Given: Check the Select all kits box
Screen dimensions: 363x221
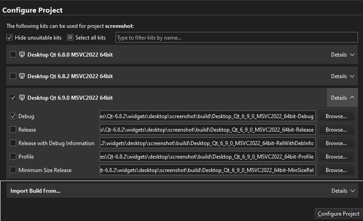Looking at the screenshot, I should point(70,38).
